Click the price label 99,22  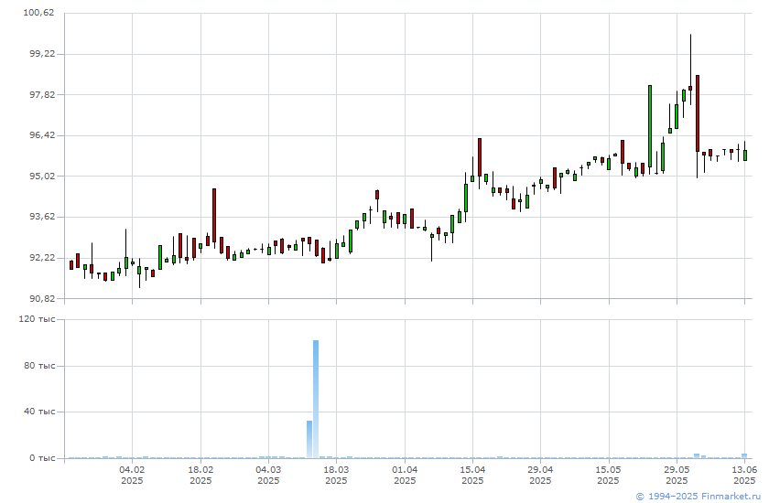[42, 53]
